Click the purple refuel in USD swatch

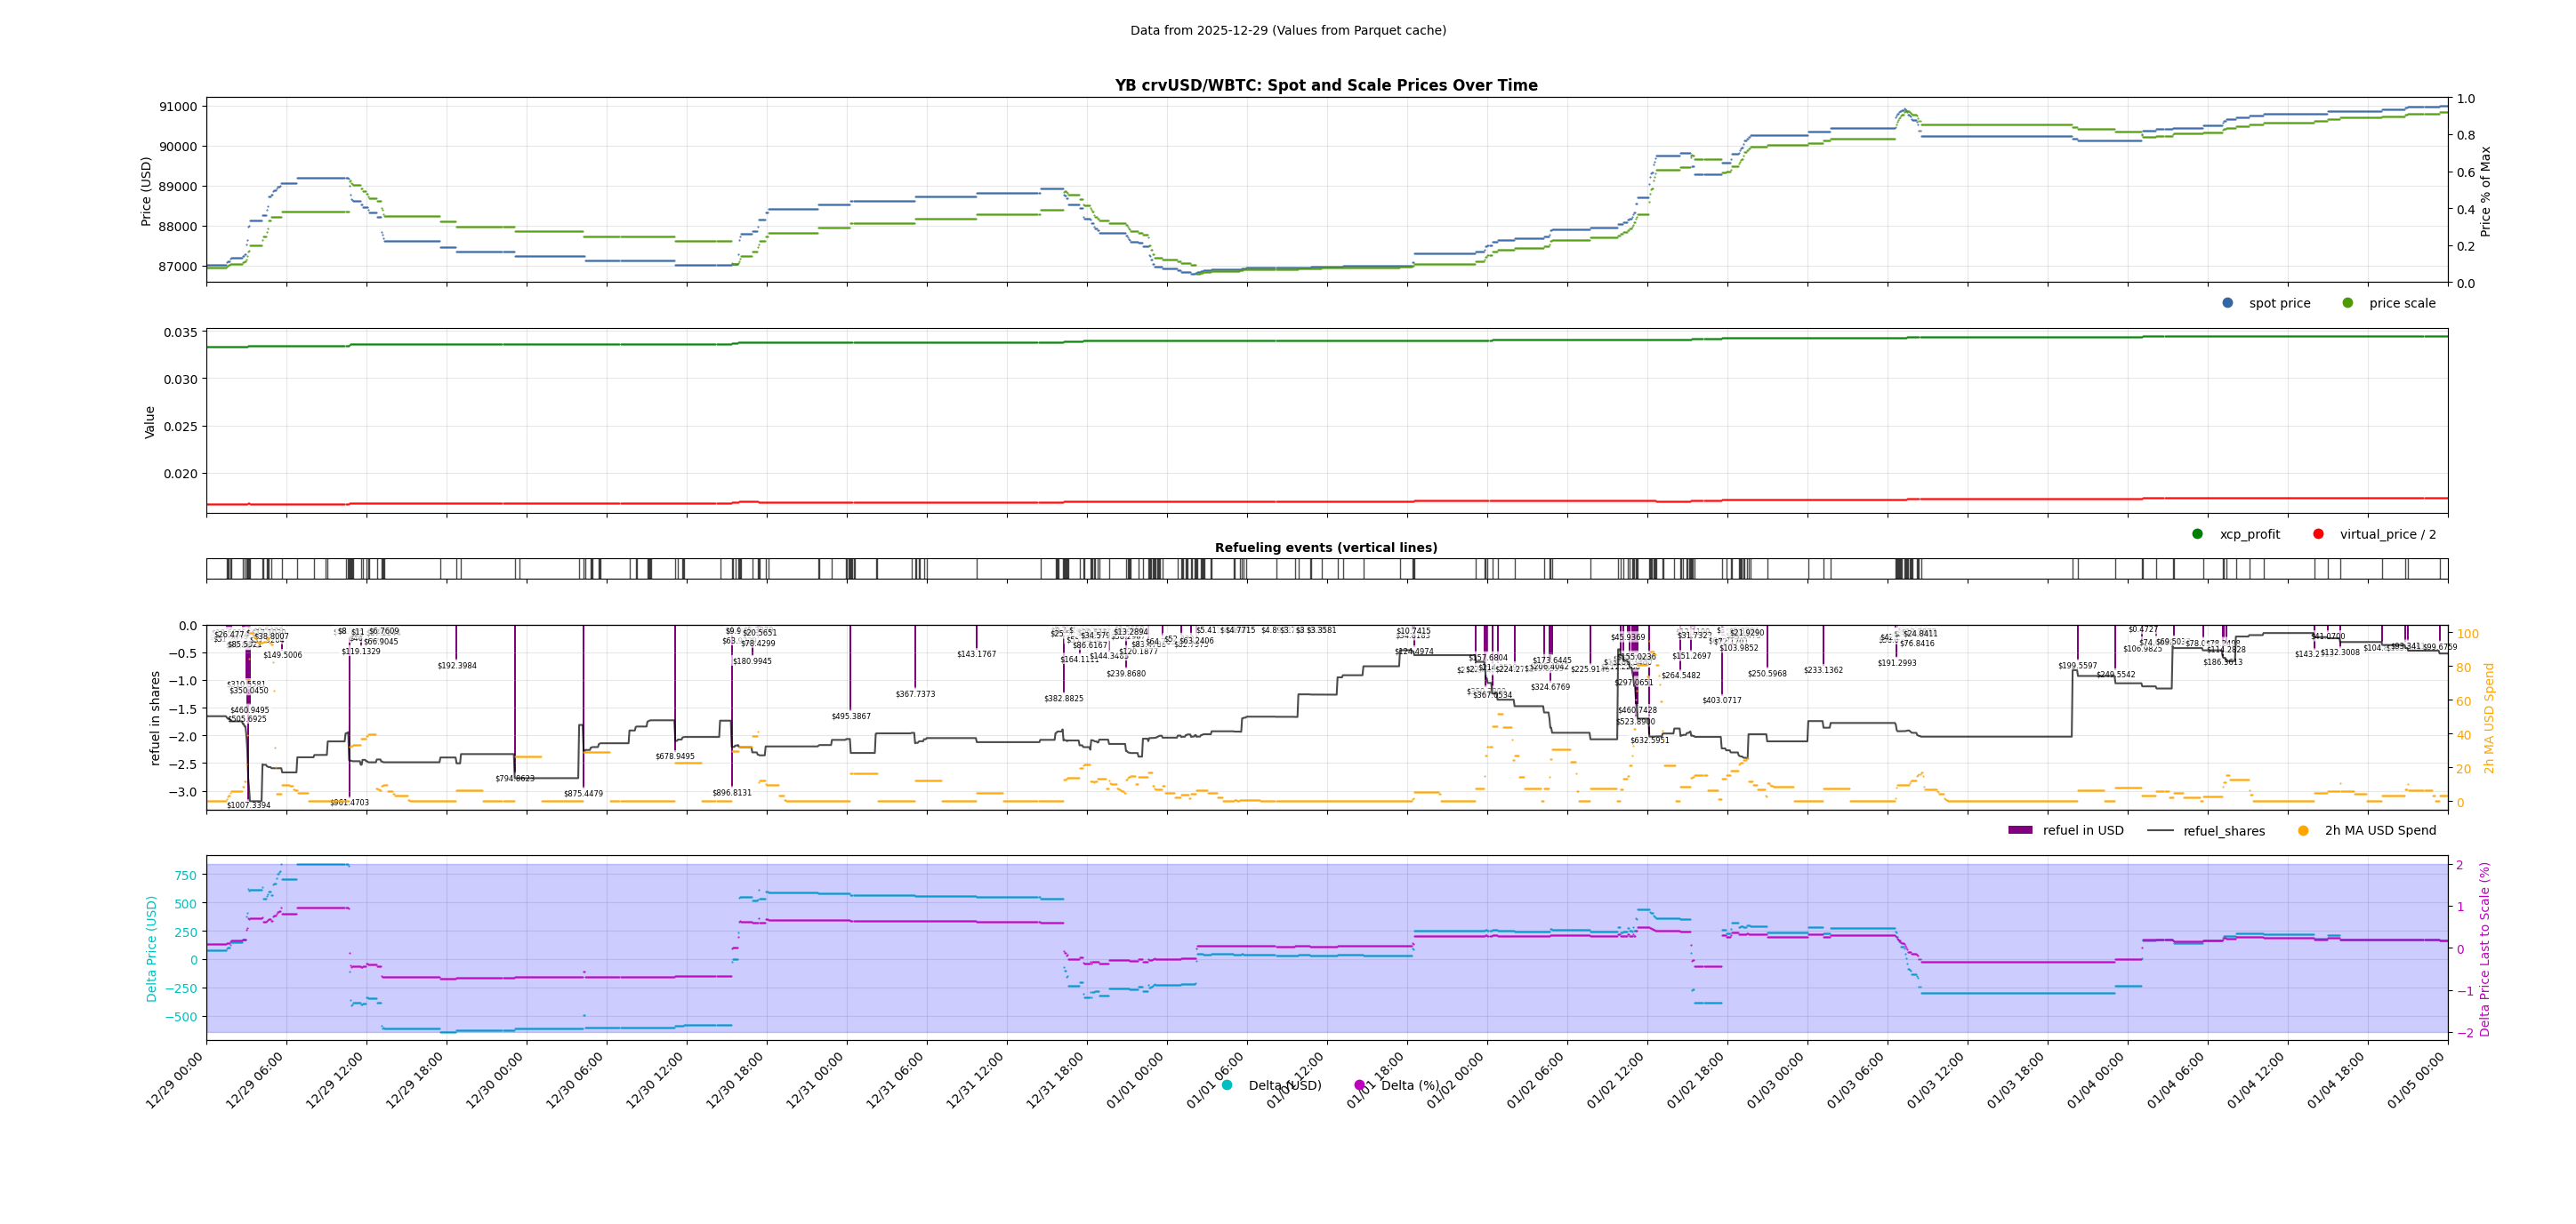[x=2020, y=830]
